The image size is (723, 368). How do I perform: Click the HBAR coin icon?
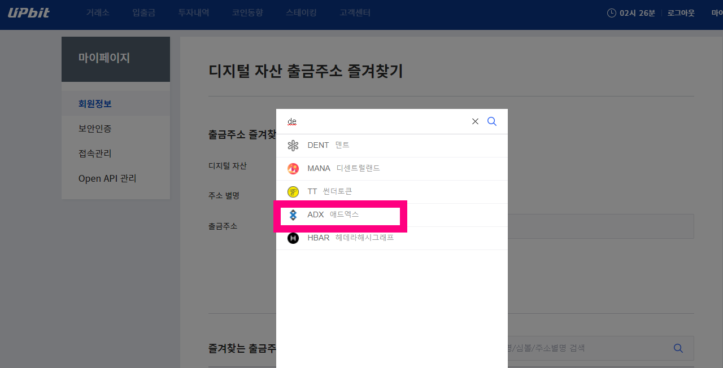click(293, 238)
